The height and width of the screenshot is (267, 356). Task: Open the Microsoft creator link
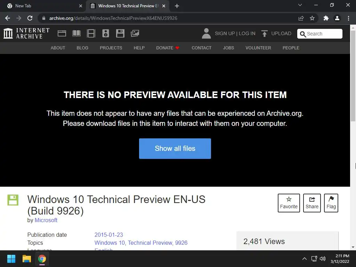[x=46, y=220]
